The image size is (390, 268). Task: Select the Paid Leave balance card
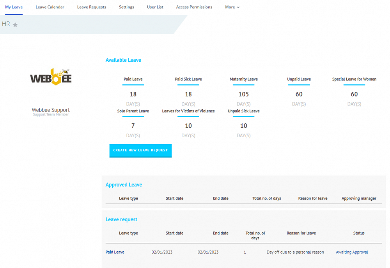[133, 79]
